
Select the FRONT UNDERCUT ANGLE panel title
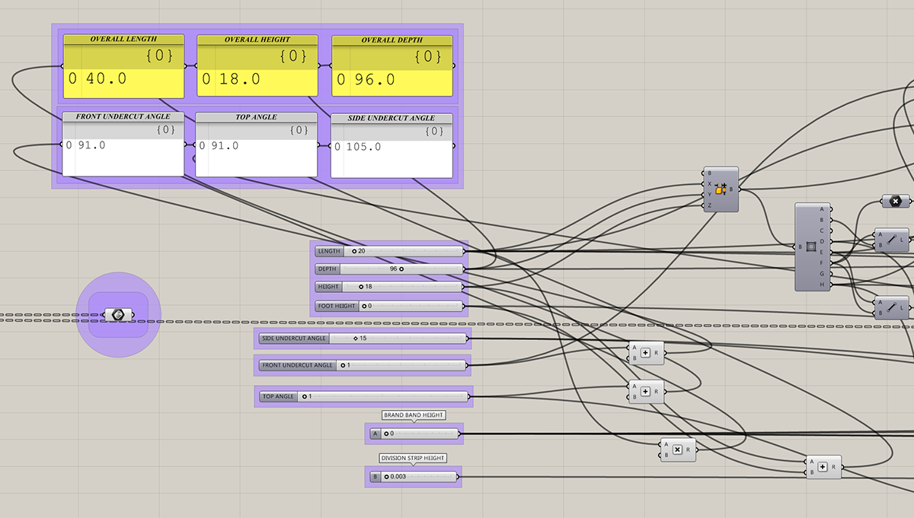tap(123, 117)
